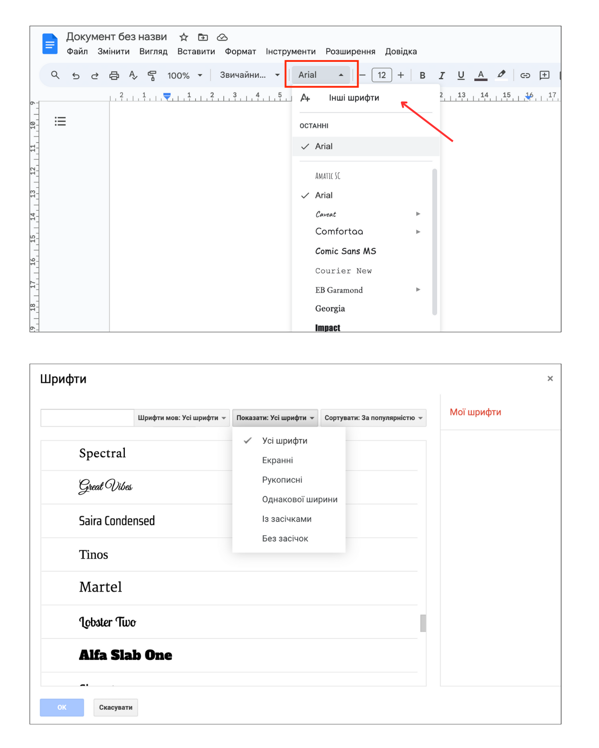Open the insert link icon

click(525, 75)
